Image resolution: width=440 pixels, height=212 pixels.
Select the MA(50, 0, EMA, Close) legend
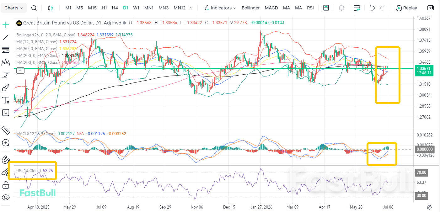tap(37, 49)
